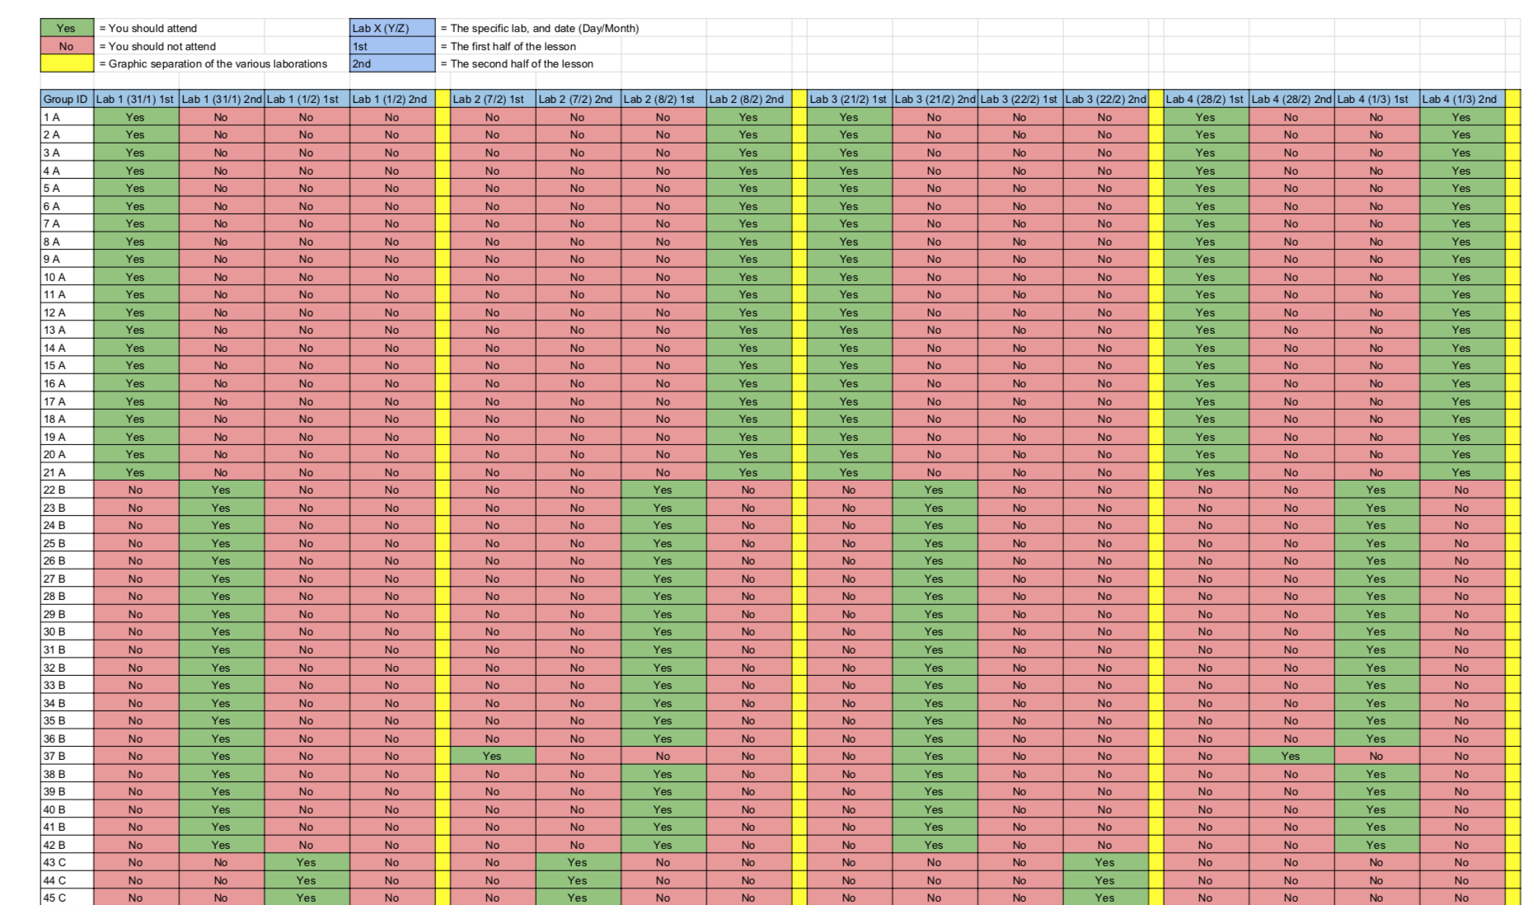Image resolution: width=1533 pixels, height=905 pixels.
Task: Click the 'Lab 2 (8/2) 2nd' header
Action: (x=748, y=99)
